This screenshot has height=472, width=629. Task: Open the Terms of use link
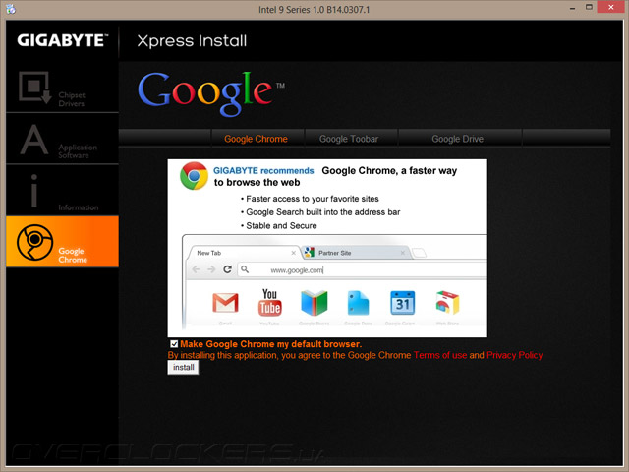[x=440, y=355]
